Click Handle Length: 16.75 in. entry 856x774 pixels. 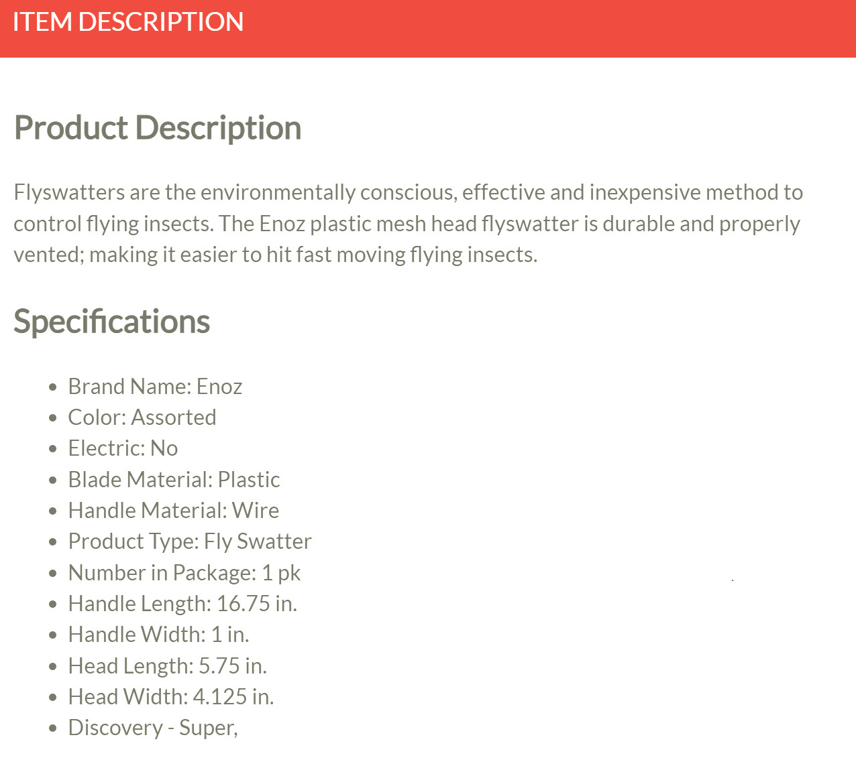182,604
